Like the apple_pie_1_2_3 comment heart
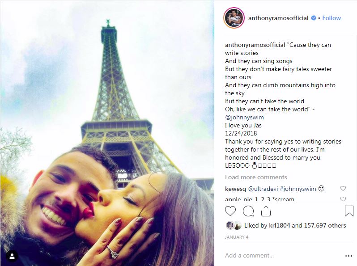Image resolution: width=357 pixels, height=266 pixels. click(343, 198)
